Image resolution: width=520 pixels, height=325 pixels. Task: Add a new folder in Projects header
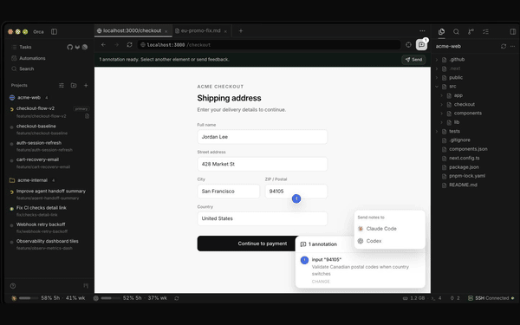(x=74, y=86)
